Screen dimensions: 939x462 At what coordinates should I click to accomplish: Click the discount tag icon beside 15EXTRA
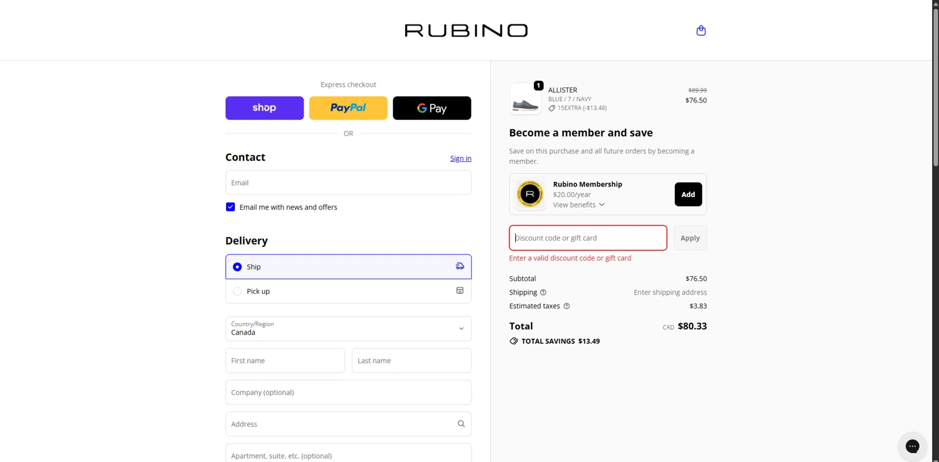[x=552, y=108]
